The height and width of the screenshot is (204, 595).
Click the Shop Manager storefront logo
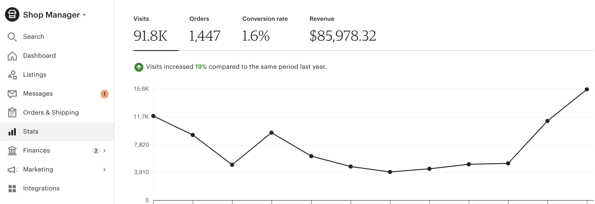point(12,14)
